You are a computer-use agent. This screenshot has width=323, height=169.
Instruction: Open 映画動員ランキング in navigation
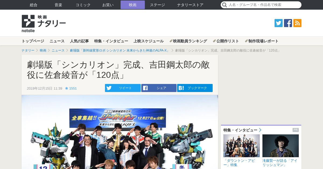tap(188, 41)
